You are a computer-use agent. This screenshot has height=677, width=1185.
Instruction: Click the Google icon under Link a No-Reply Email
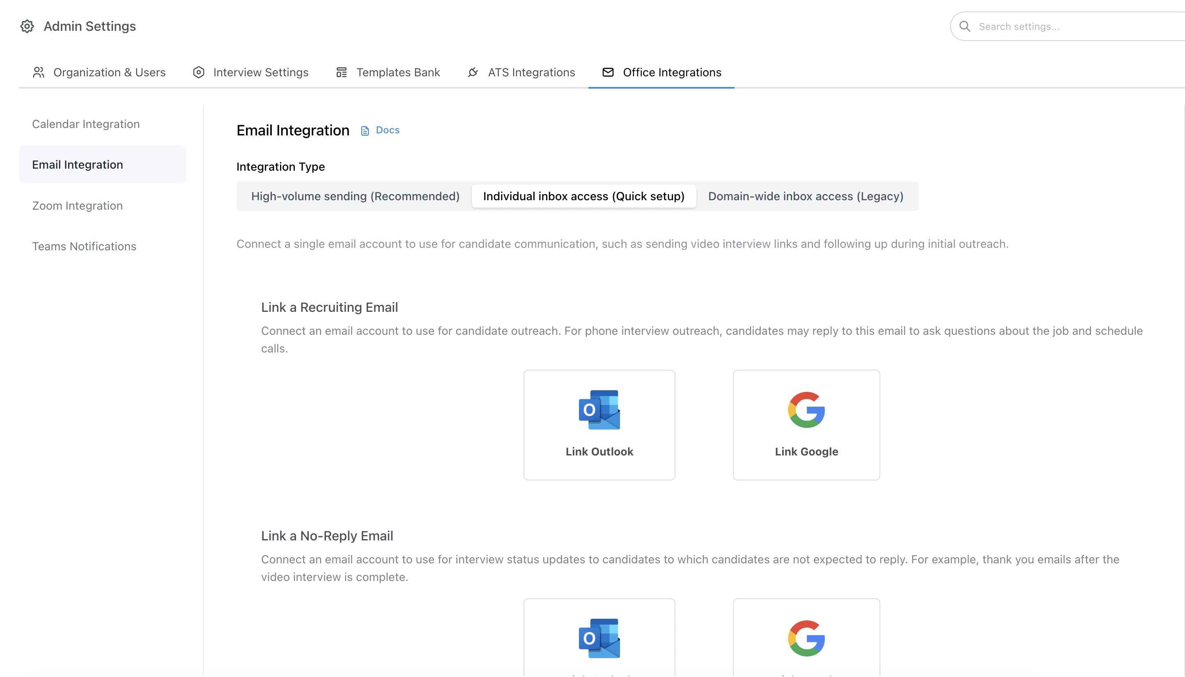806,638
